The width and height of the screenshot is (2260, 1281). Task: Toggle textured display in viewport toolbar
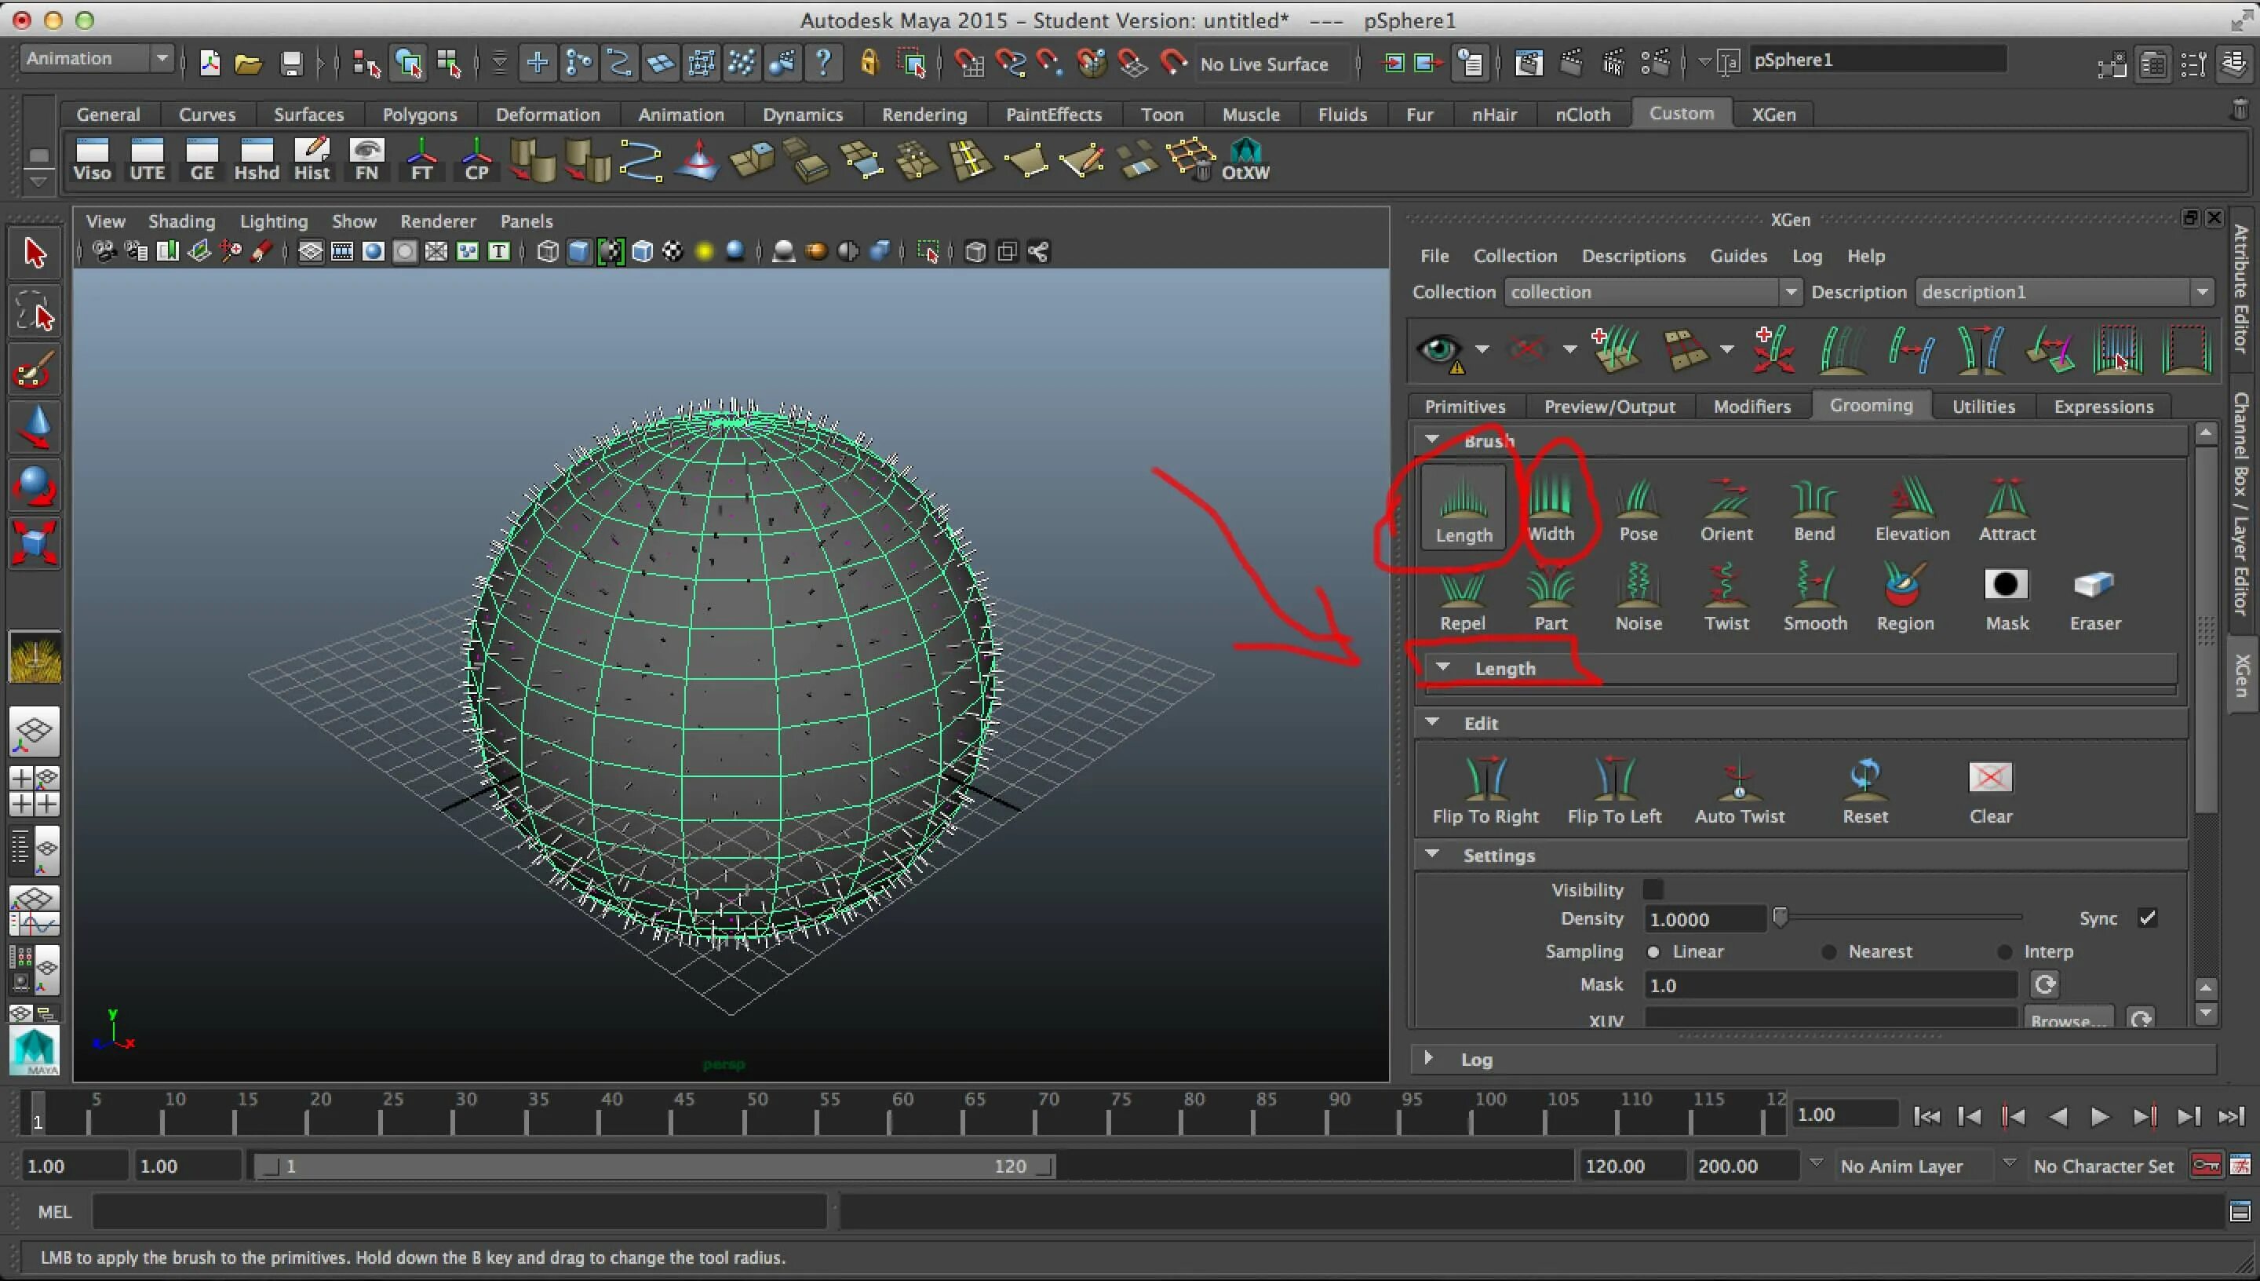(673, 252)
